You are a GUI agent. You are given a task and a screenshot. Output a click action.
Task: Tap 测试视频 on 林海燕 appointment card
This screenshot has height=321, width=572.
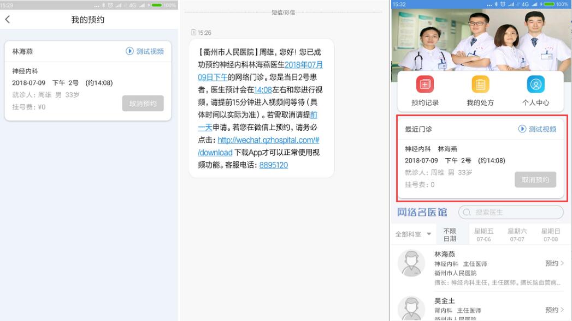[x=145, y=51]
